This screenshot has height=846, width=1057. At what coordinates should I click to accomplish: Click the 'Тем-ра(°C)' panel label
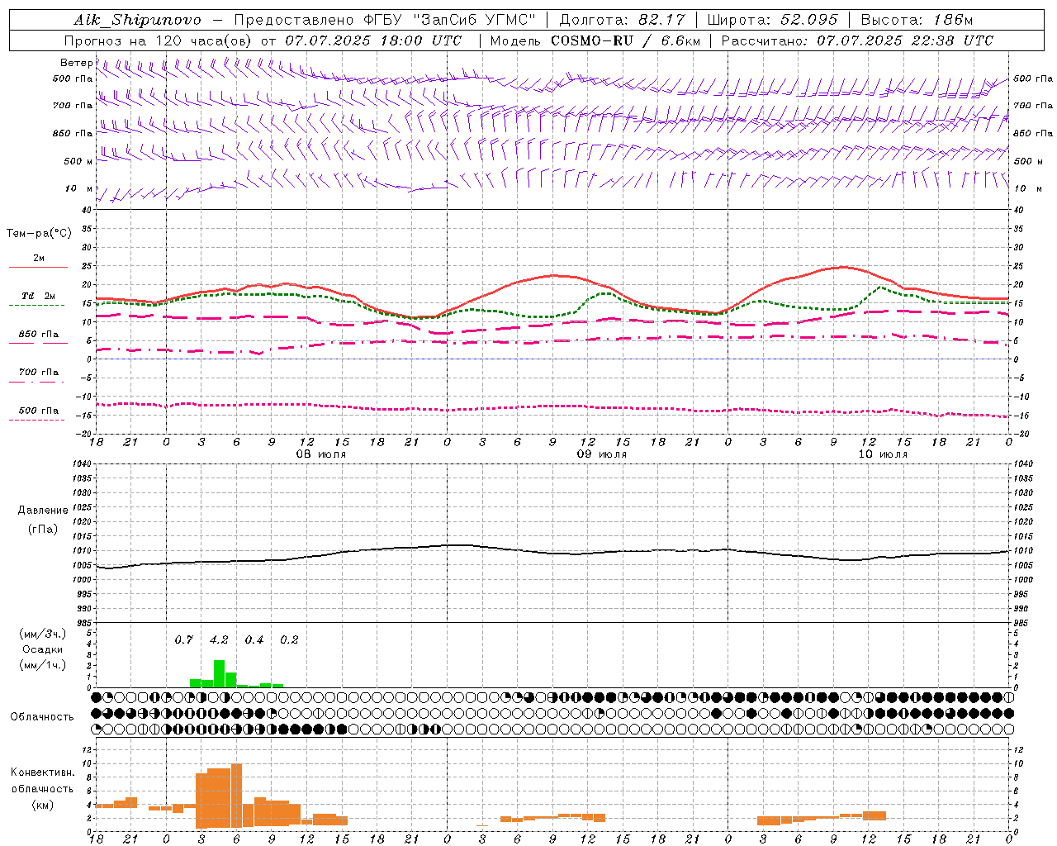tap(39, 234)
